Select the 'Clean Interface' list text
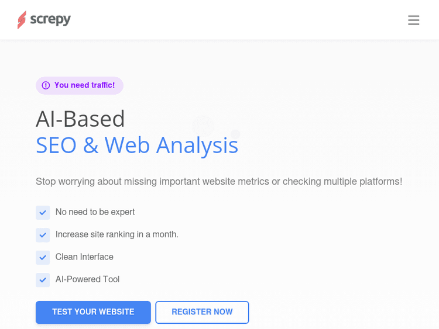 click(x=84, y=257)
